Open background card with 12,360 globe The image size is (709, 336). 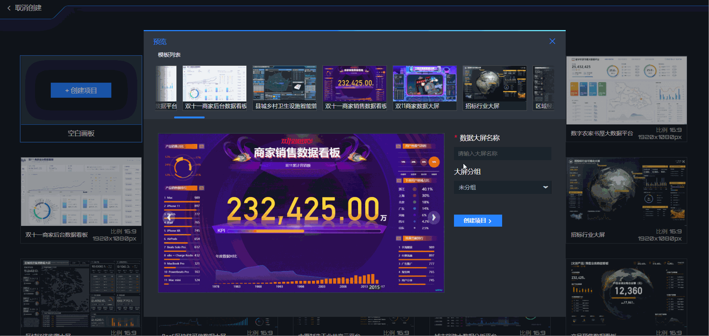627,297
